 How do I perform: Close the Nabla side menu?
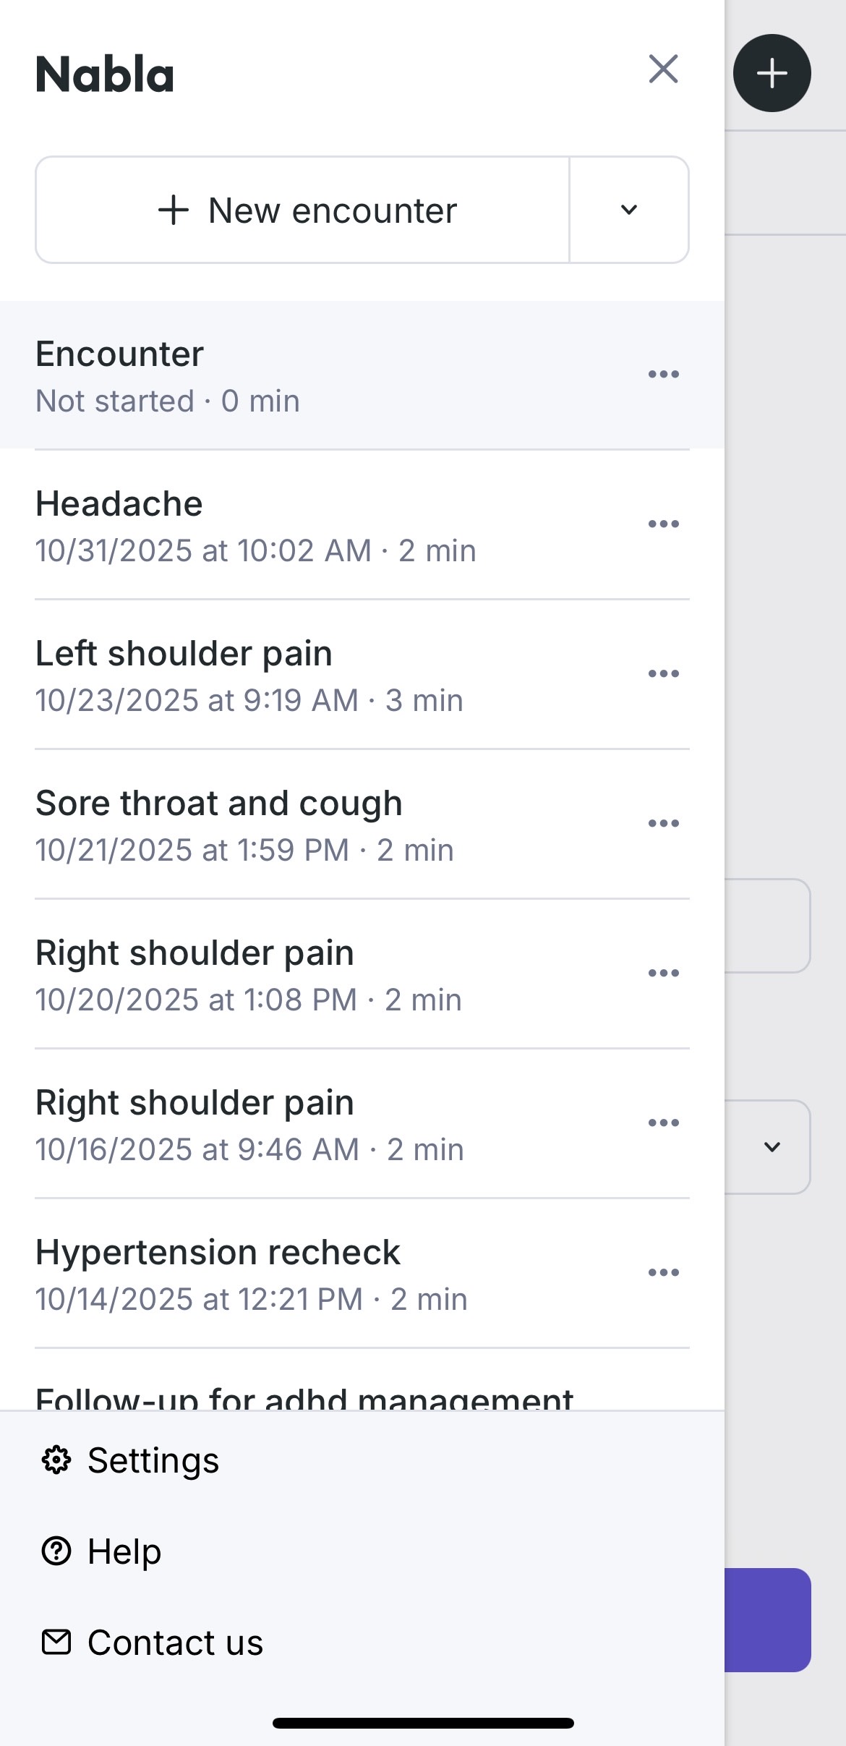[663, 69]
